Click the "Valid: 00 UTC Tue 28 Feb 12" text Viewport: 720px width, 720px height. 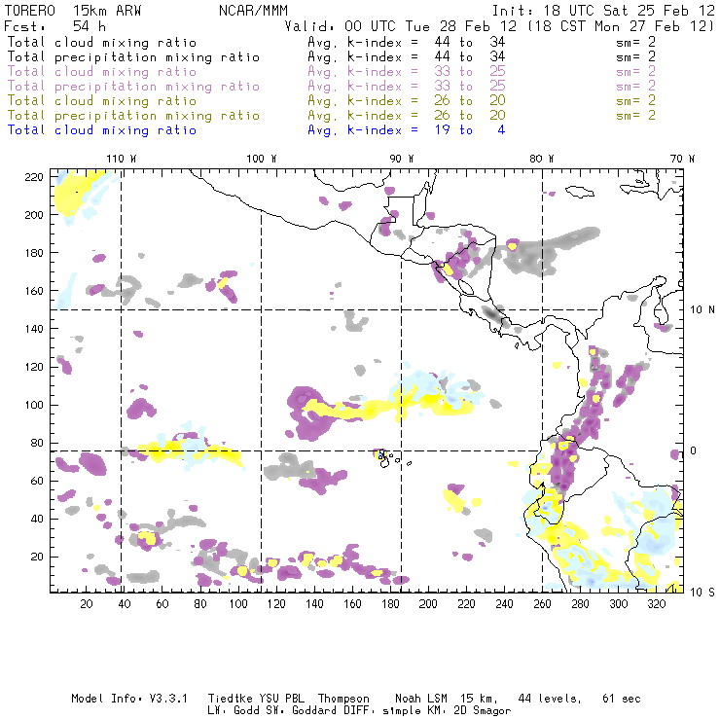tap(401, 26)
